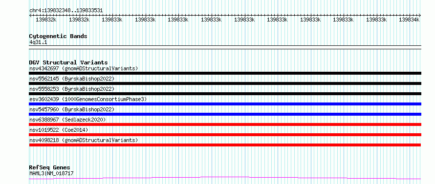Click the red bar under nsv6388967
The width and height of the screenshot is (435, 184).
(x=225, y=124)
